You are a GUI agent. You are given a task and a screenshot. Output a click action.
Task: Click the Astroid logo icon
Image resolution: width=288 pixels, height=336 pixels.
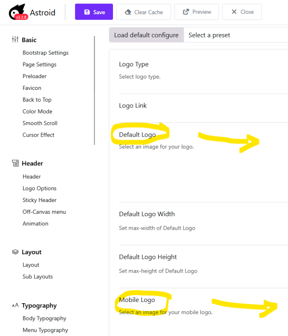(x=18, y=12)
